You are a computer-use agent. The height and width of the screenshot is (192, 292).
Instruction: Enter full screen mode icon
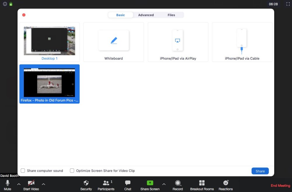click(288, 4)
